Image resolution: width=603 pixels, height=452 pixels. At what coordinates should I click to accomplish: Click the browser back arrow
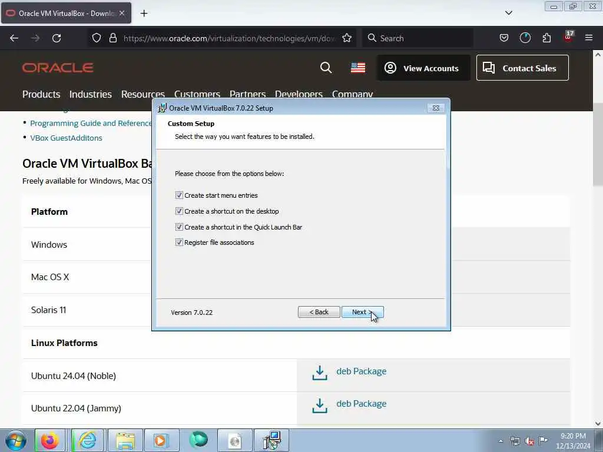[14, 38]
